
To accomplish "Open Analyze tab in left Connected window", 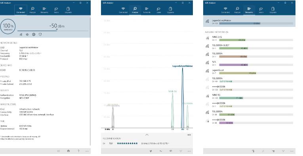I will (x=32, y=10).
